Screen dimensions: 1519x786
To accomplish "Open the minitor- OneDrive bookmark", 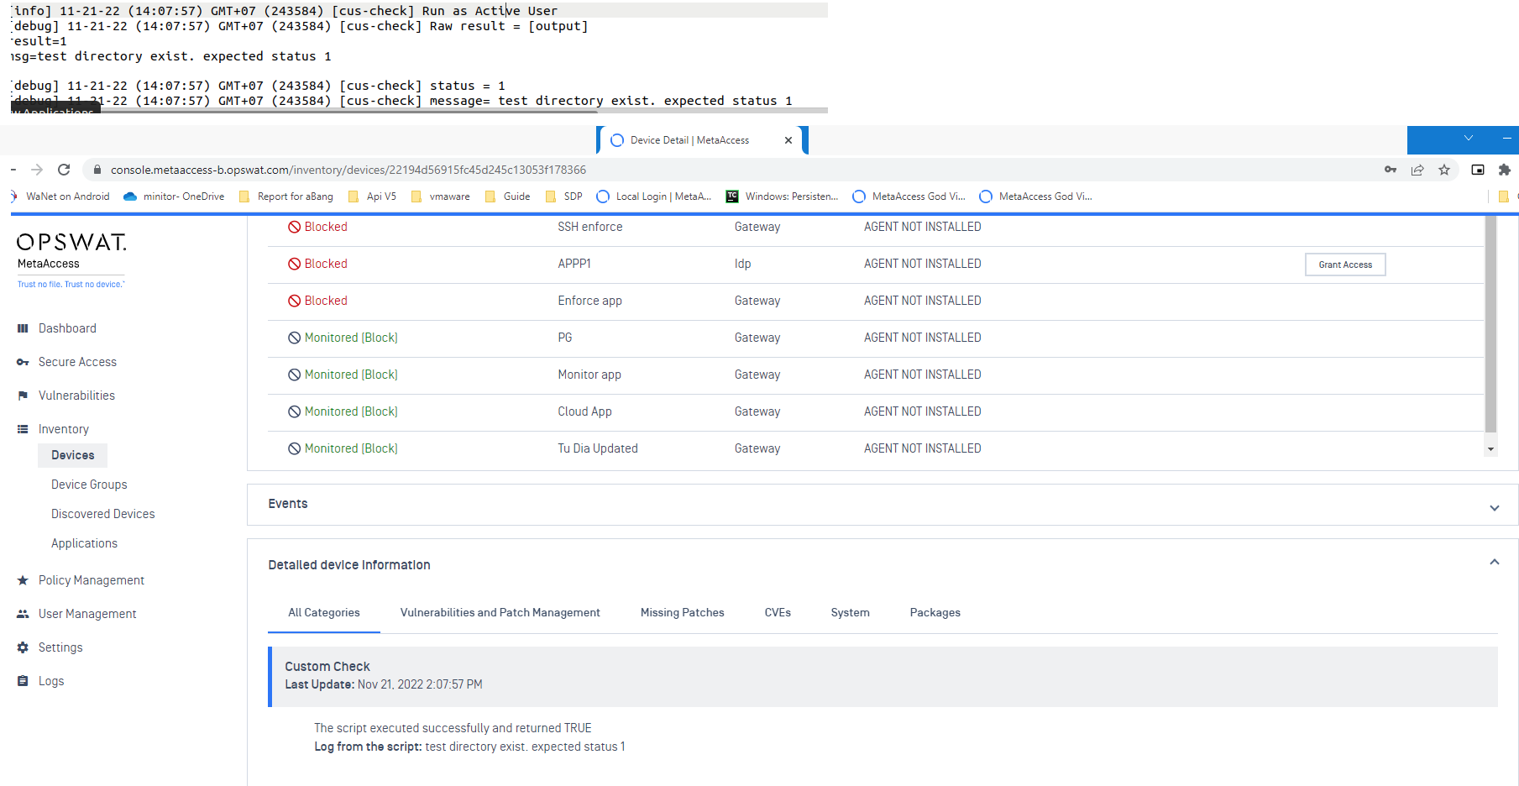I will pyautogui.click(x=174, y=196).
